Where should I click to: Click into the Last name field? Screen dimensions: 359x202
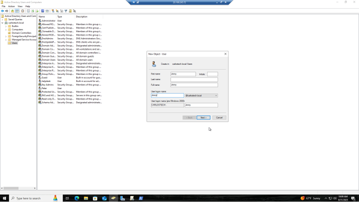194,79
